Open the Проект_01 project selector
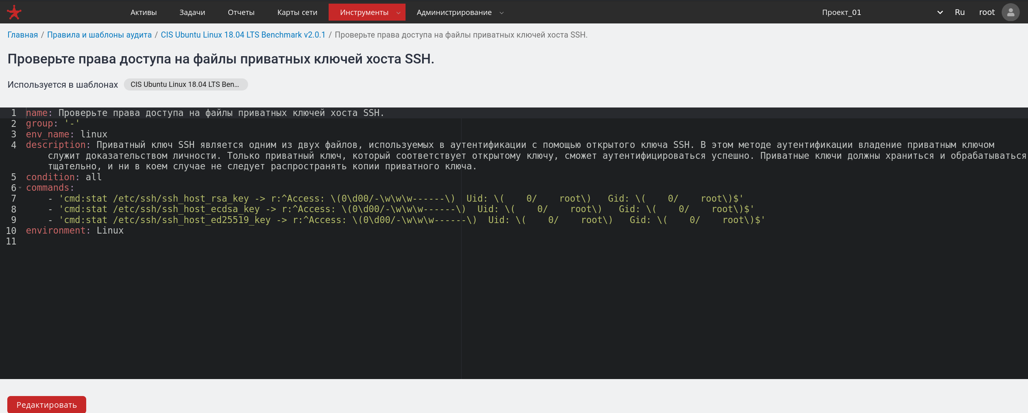 click(882, 12)
